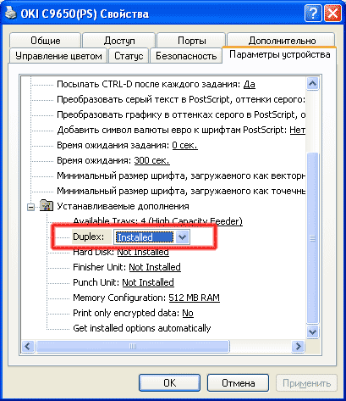Click the horizontal scrollbar left arrow
This screenshot has width=346, height=401.
28,346
